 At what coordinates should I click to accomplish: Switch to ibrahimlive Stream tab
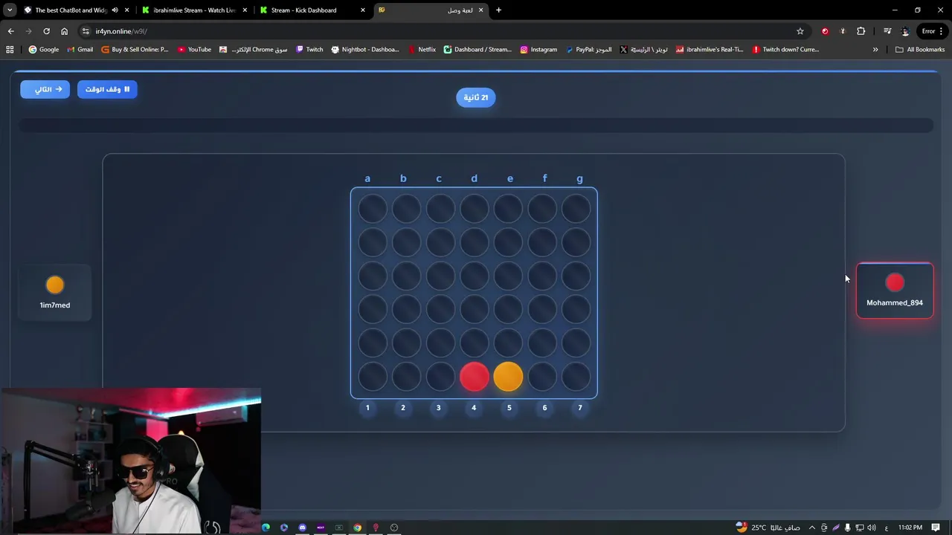coord(194,10)
